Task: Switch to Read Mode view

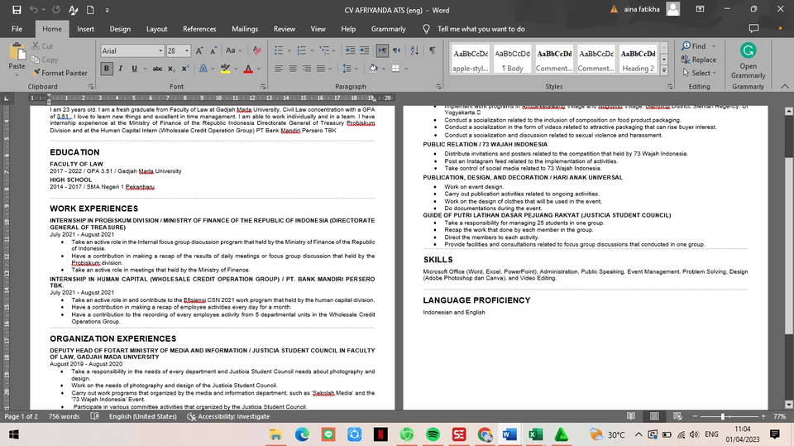Action: [x=631, y=416]
